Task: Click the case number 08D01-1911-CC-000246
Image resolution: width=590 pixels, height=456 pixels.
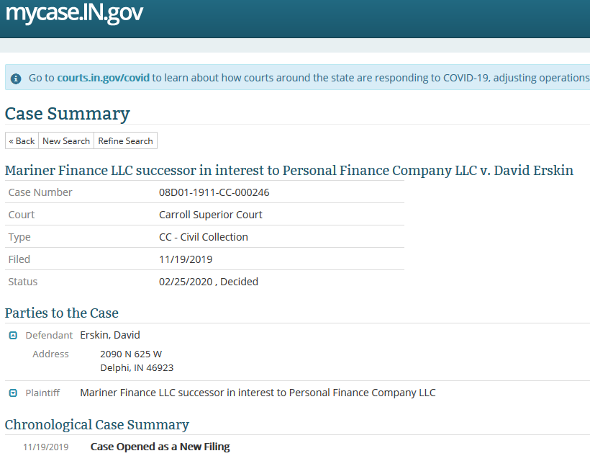Action: pos(214,192)
